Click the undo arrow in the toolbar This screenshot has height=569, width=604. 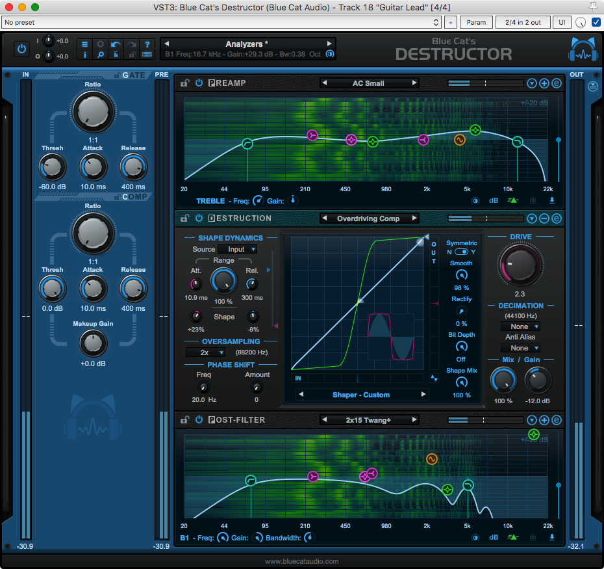[116, 44]
